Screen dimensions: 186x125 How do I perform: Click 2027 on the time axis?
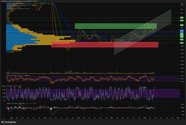(178, 118)
